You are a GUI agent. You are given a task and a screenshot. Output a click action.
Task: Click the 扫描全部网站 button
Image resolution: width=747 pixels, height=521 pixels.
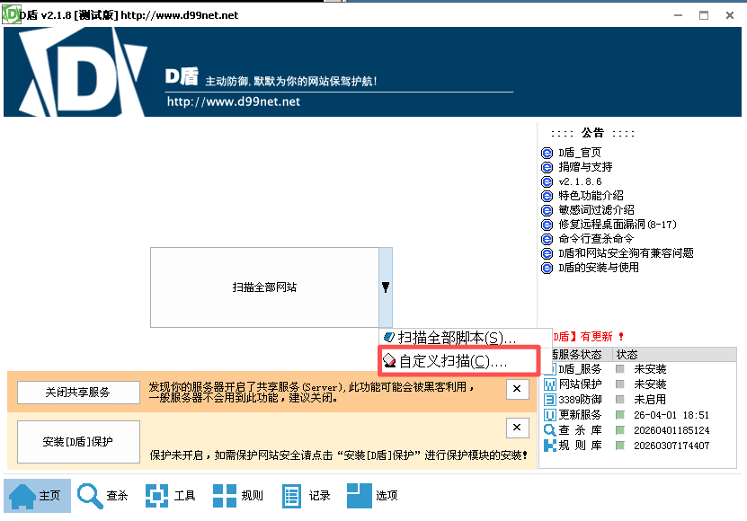(x=264, y=287)
